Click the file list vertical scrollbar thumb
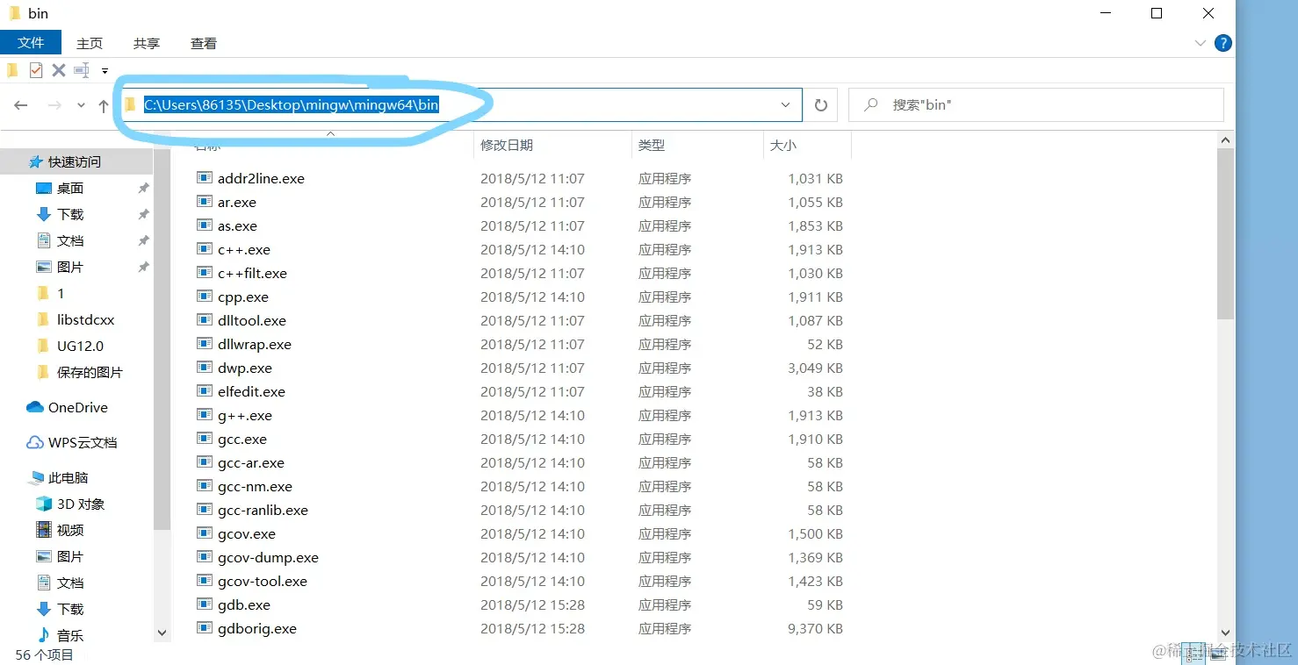Screen dimensions: 1298x665 point(1226,234)
